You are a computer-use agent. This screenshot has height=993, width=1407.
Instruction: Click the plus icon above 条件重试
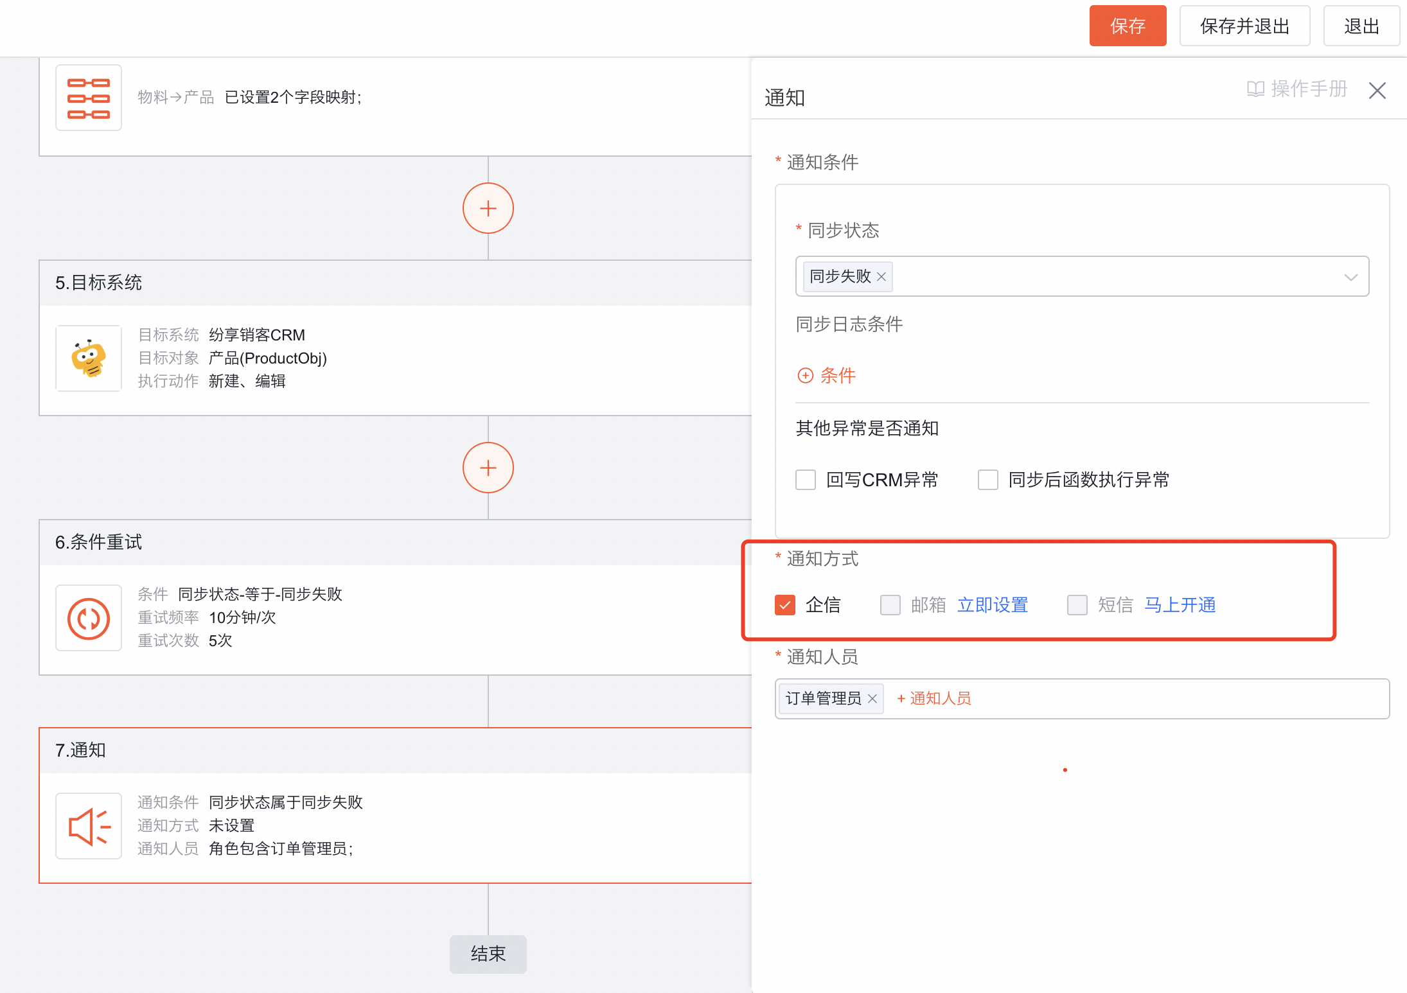click(488, 468)
